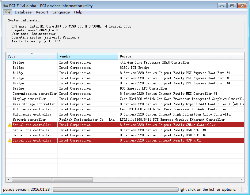Click Intel Corporation vendor in LPC Controller row
The image size is (250, 195).
point(75,89)
